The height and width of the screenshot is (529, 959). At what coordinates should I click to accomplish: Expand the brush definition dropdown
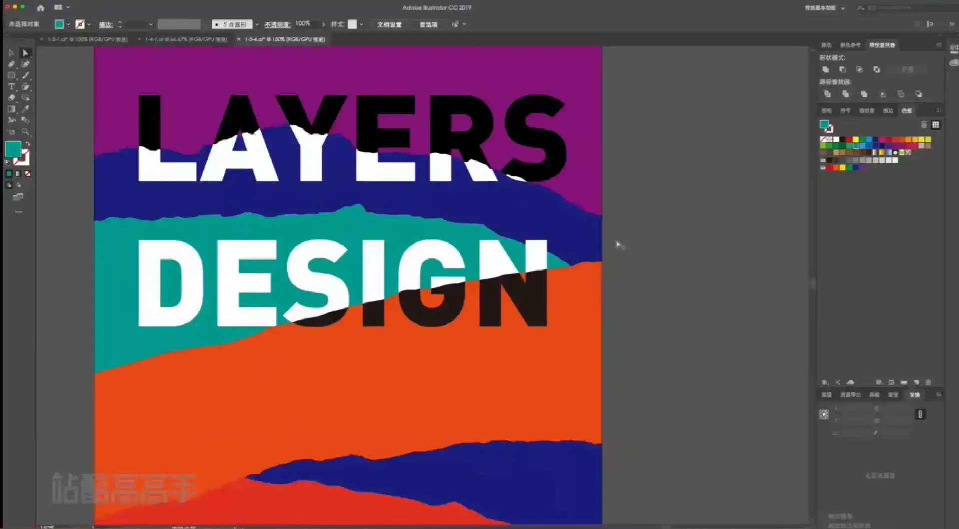pyautogui.click(x=257, y=24)
